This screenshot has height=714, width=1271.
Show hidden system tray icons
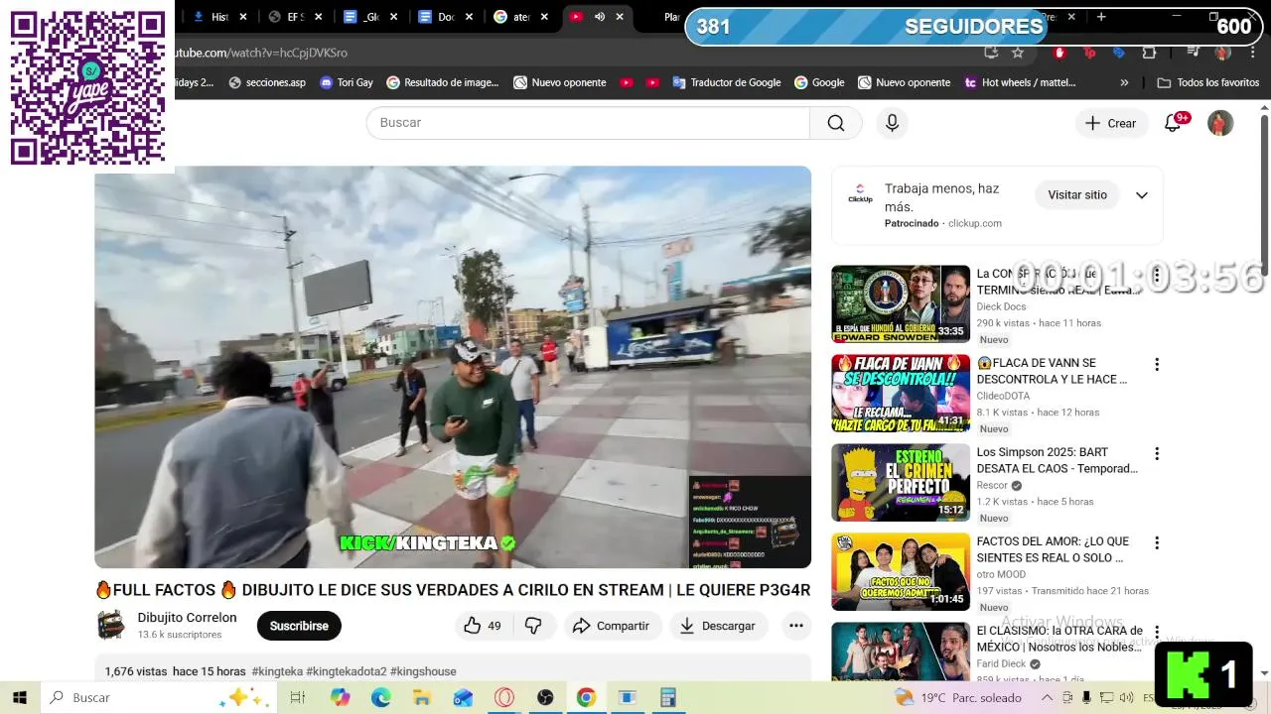pyautogui.click(x=1047, y=697)
